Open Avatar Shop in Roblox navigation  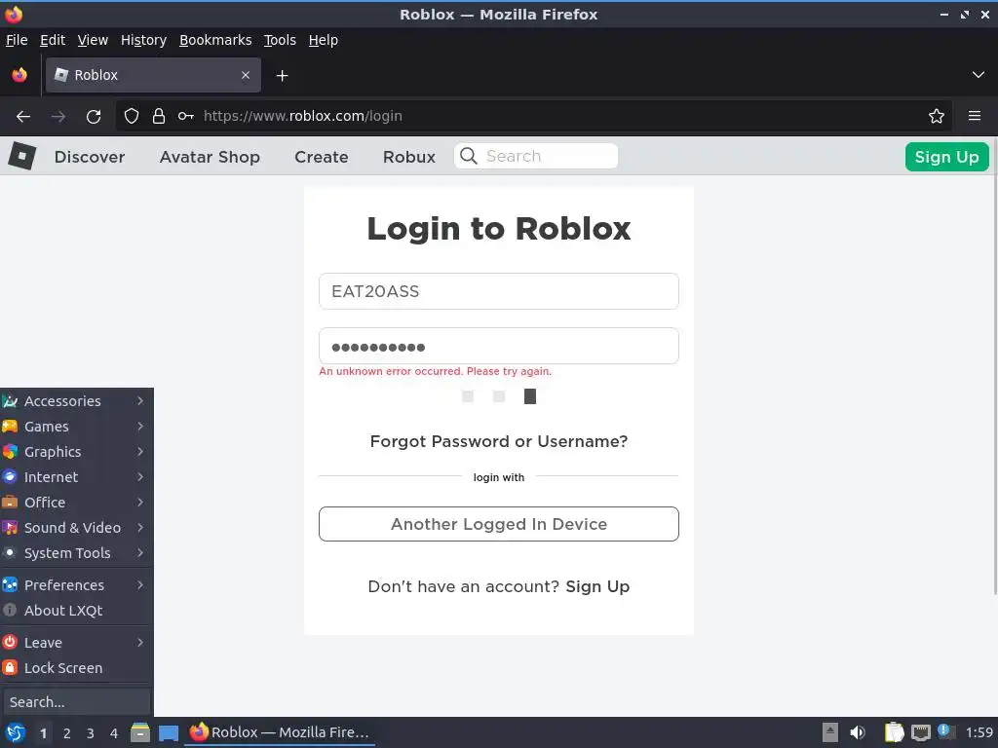[210, 157]
